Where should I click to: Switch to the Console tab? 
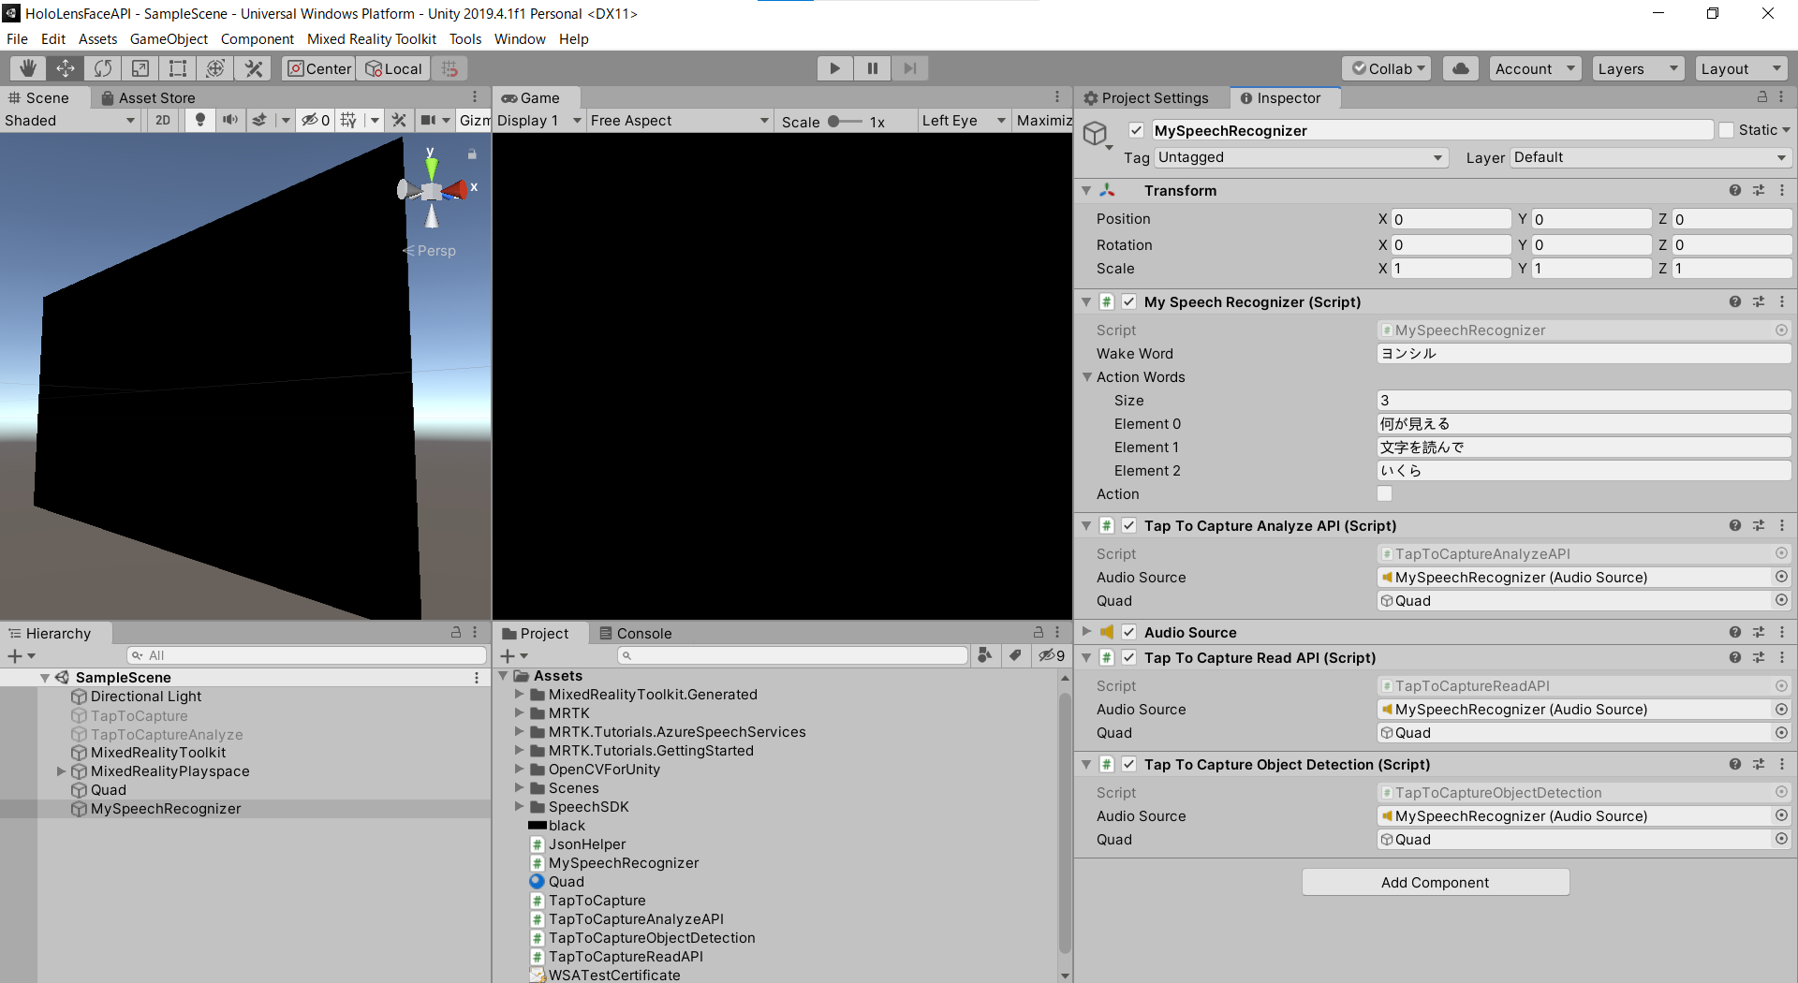click(635, 634)
